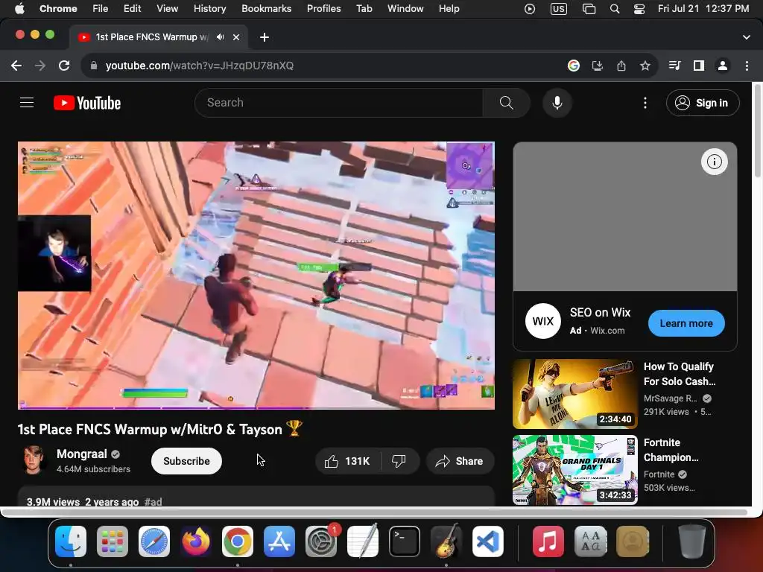
Task: Click the #ad hashtag link
Action: (x=153, y=501)
